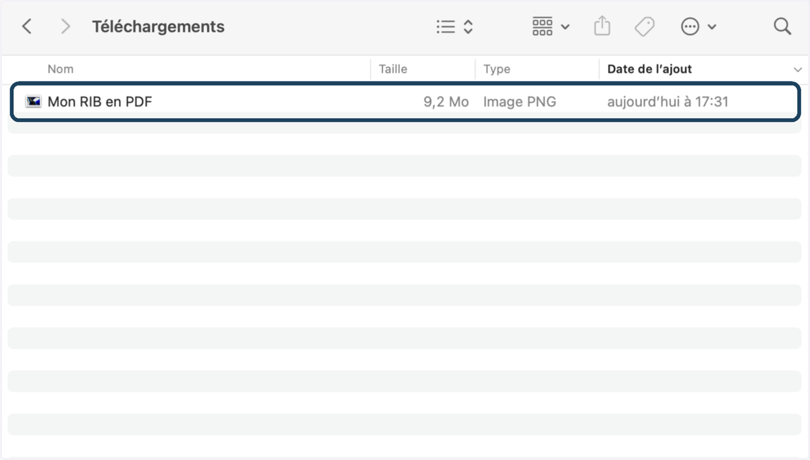Click the aujourd'hui à 17:31 date cell

click(668, 102)
